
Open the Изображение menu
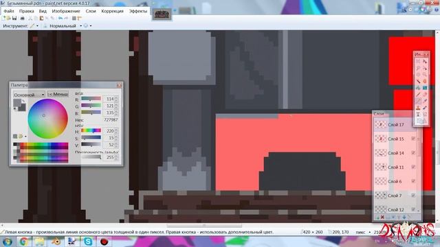point(66,11)
